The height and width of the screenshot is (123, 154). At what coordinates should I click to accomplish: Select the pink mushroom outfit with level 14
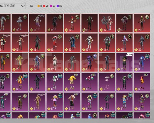(x=107, y=82)
